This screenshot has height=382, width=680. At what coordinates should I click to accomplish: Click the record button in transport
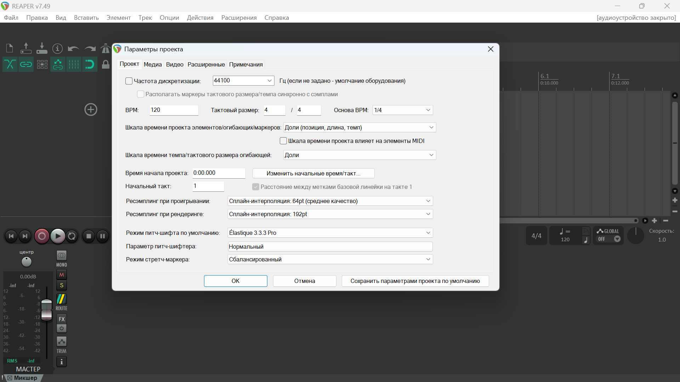point(42,236)
